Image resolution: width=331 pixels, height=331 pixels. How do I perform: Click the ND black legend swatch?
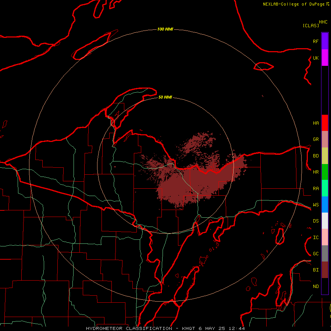tap(325, 286)
